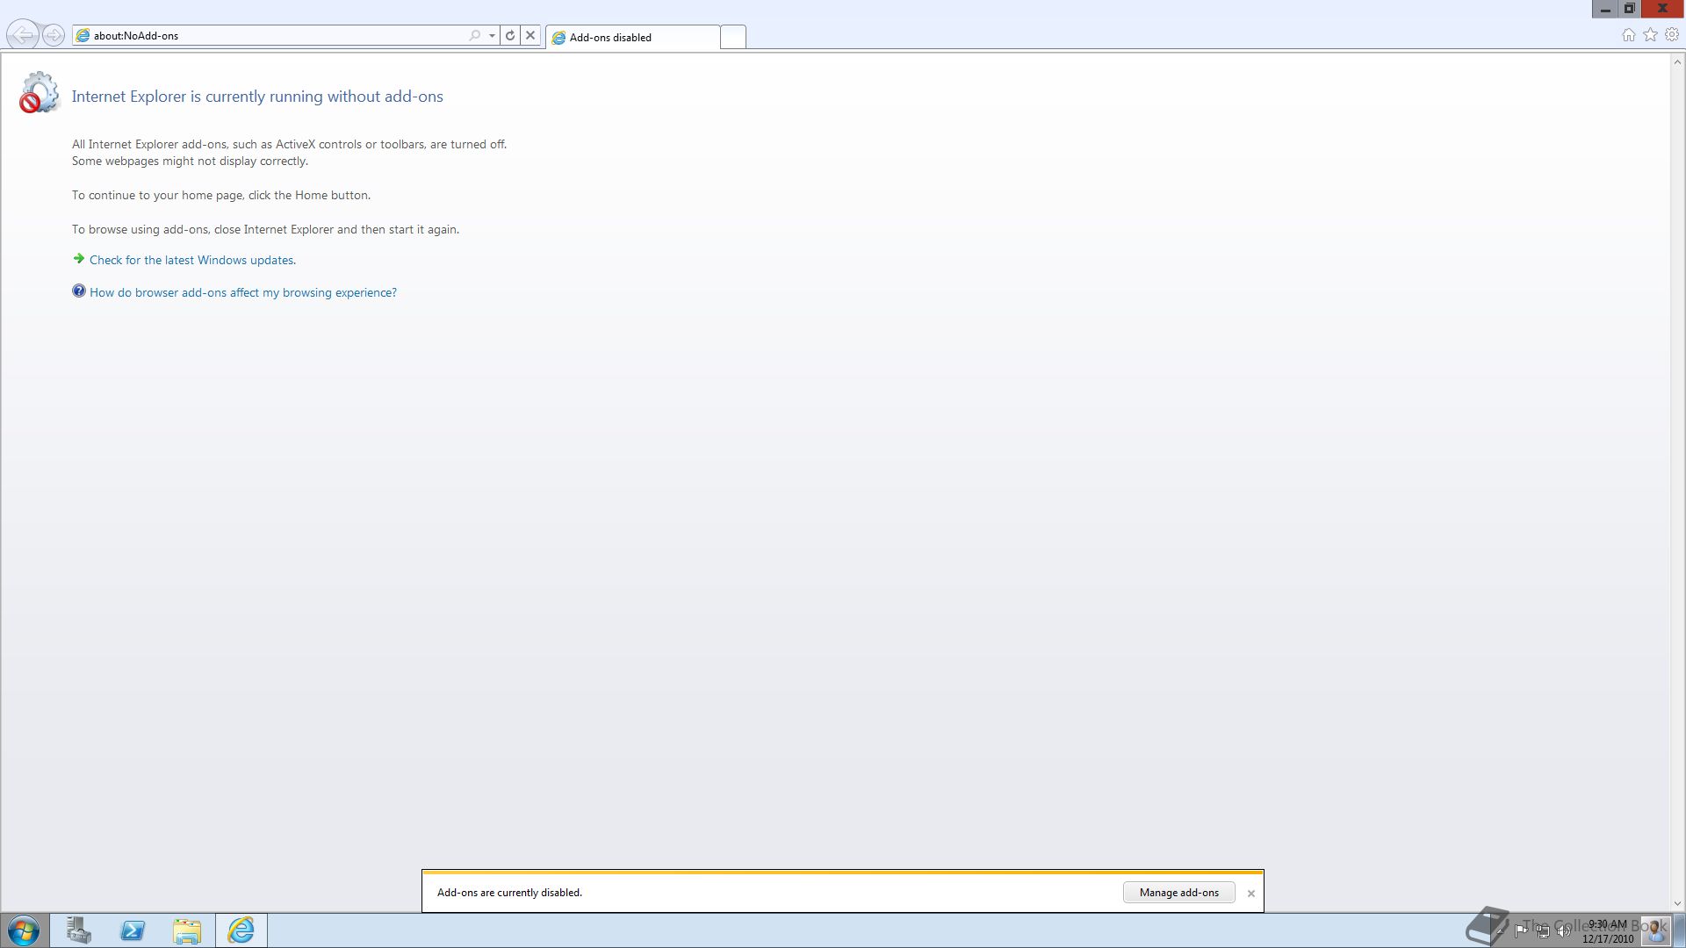The image size is (1686, 948).
Task: Click the page scrollbar down arrow
Action: click(x=1677, y=903)
